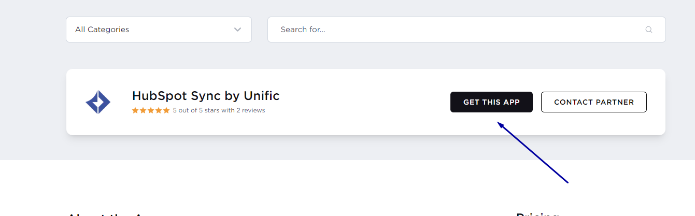
Task: Click the magnifier search icon
Action: [648, 30]
